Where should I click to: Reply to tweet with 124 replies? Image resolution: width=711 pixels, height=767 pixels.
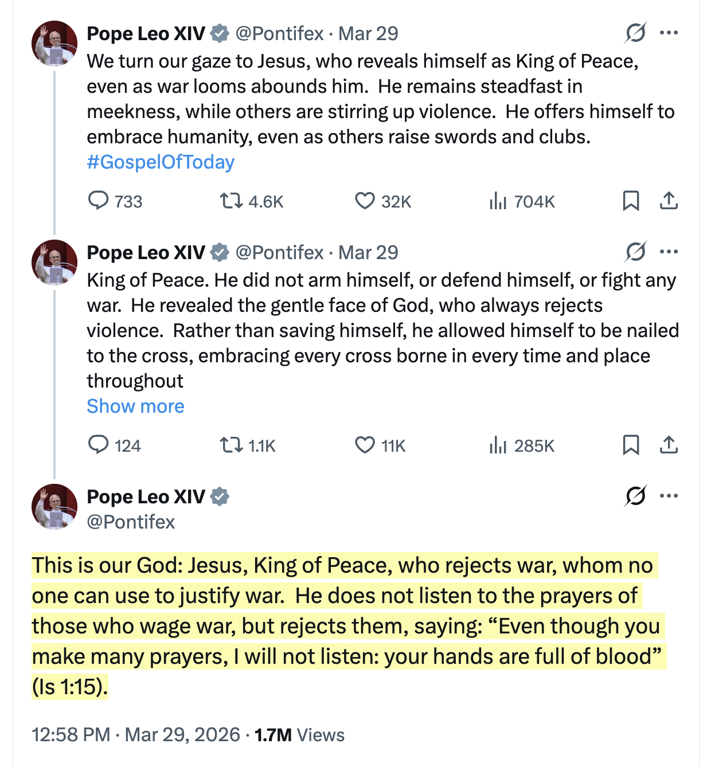(x=99, y=445)
